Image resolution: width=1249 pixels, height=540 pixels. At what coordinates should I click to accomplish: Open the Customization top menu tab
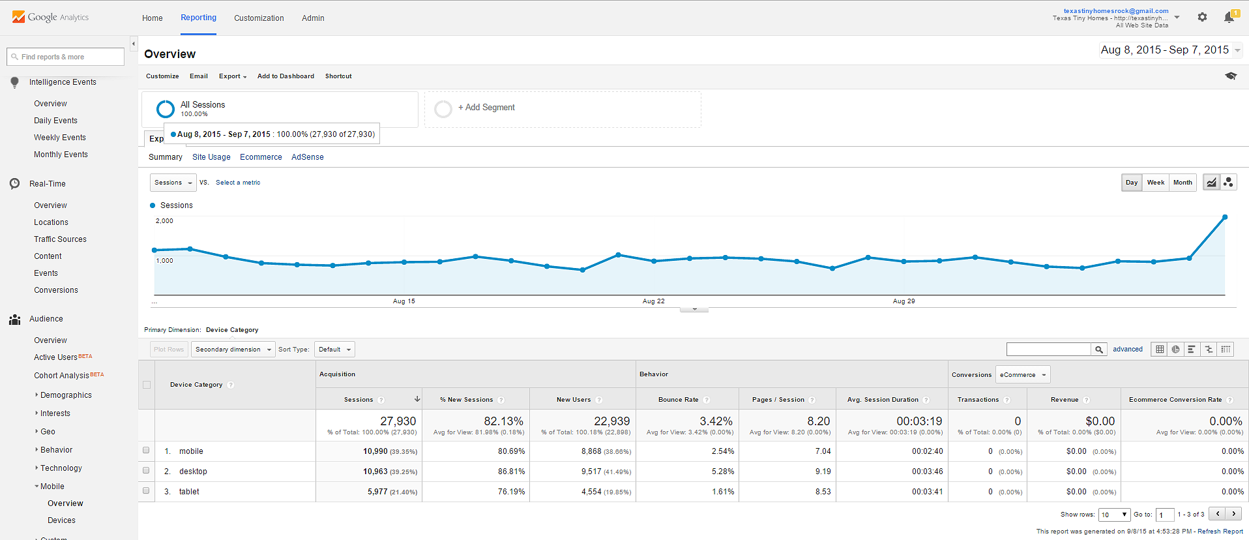pyautogui.click(x=259, y=18)
